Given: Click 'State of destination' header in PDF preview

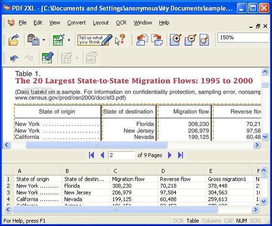Looking at the screenshot, I should [x=128, y=112].
